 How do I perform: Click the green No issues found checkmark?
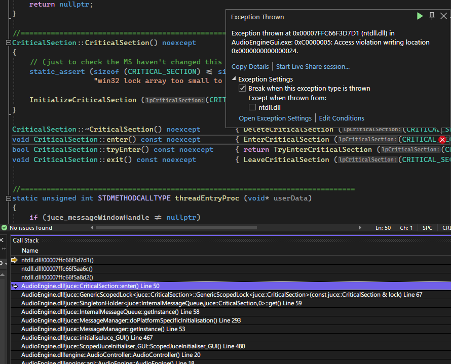point(5,228)
